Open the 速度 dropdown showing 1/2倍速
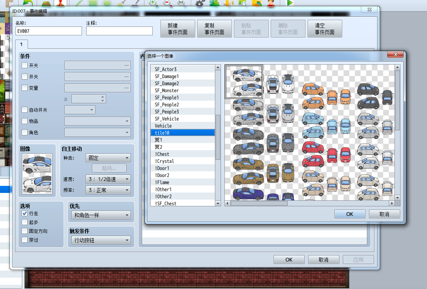 (108, 179)
